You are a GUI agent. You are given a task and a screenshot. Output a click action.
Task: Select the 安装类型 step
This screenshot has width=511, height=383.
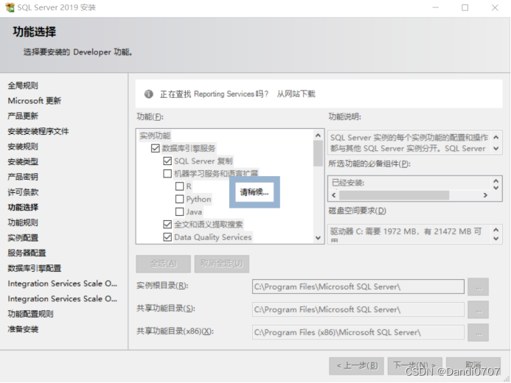click(x=23, y=162)
